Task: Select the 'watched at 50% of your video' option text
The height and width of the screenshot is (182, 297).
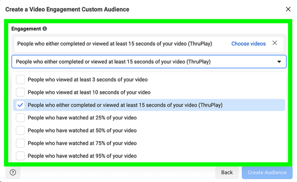Action: (82, 130)
